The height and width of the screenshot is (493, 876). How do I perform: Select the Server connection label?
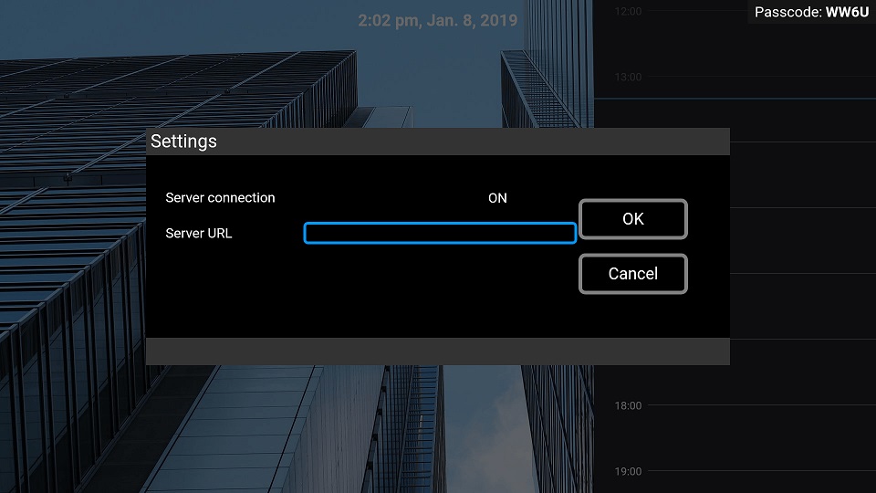click(220, 198)
